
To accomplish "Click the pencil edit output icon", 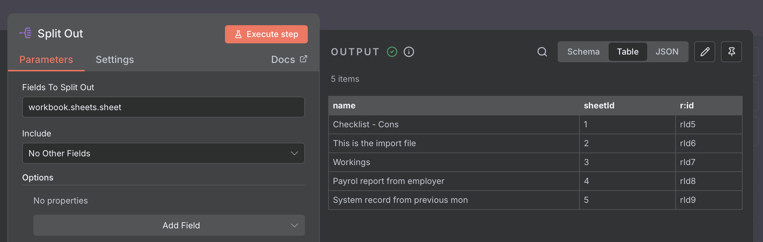I will click(704, 52).
